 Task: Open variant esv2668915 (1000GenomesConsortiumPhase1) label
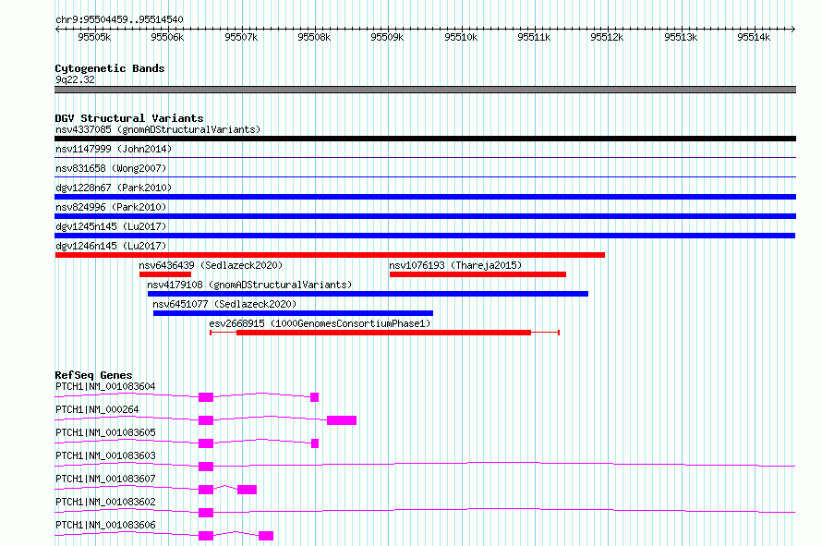click(x=320, y=323)
